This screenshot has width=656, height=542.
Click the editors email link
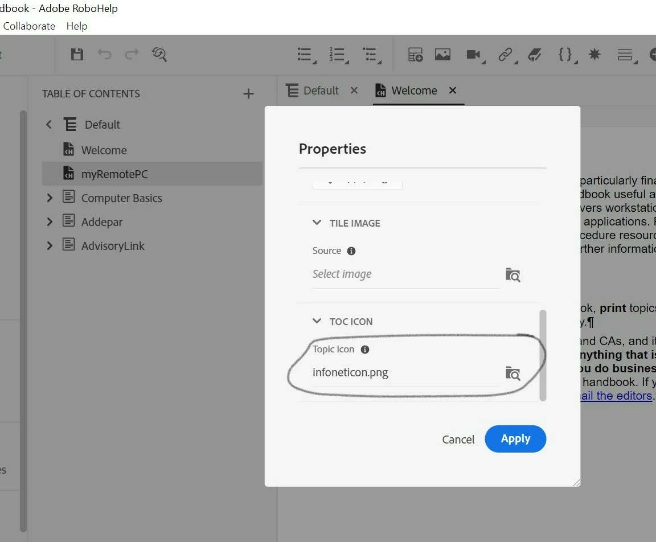click(x=616, y=396)
